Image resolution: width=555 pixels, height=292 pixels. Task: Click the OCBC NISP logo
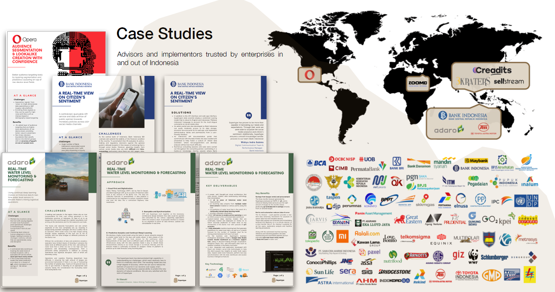(x=342, y=159)
